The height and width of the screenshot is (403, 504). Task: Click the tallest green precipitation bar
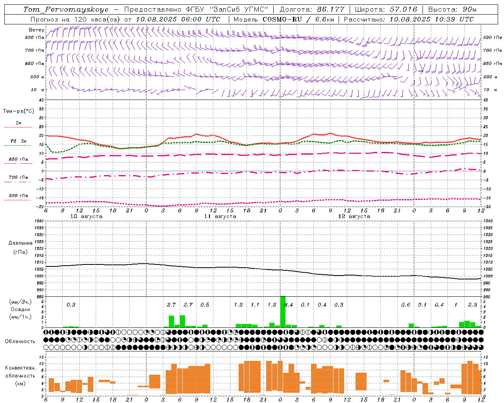coord(283,312)
